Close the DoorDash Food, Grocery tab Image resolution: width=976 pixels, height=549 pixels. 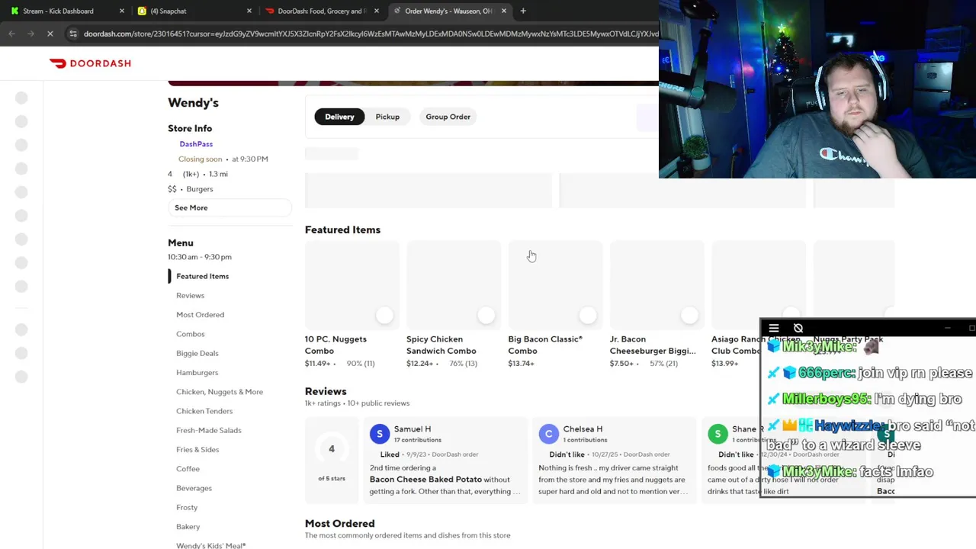coord(377,11)
